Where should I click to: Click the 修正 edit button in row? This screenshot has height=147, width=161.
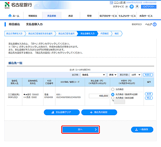149,98
